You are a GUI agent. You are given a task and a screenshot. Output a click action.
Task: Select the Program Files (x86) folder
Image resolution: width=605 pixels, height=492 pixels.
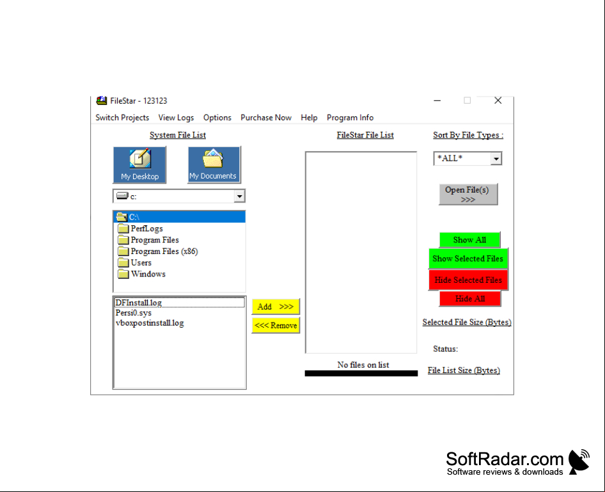coord(158,251)
